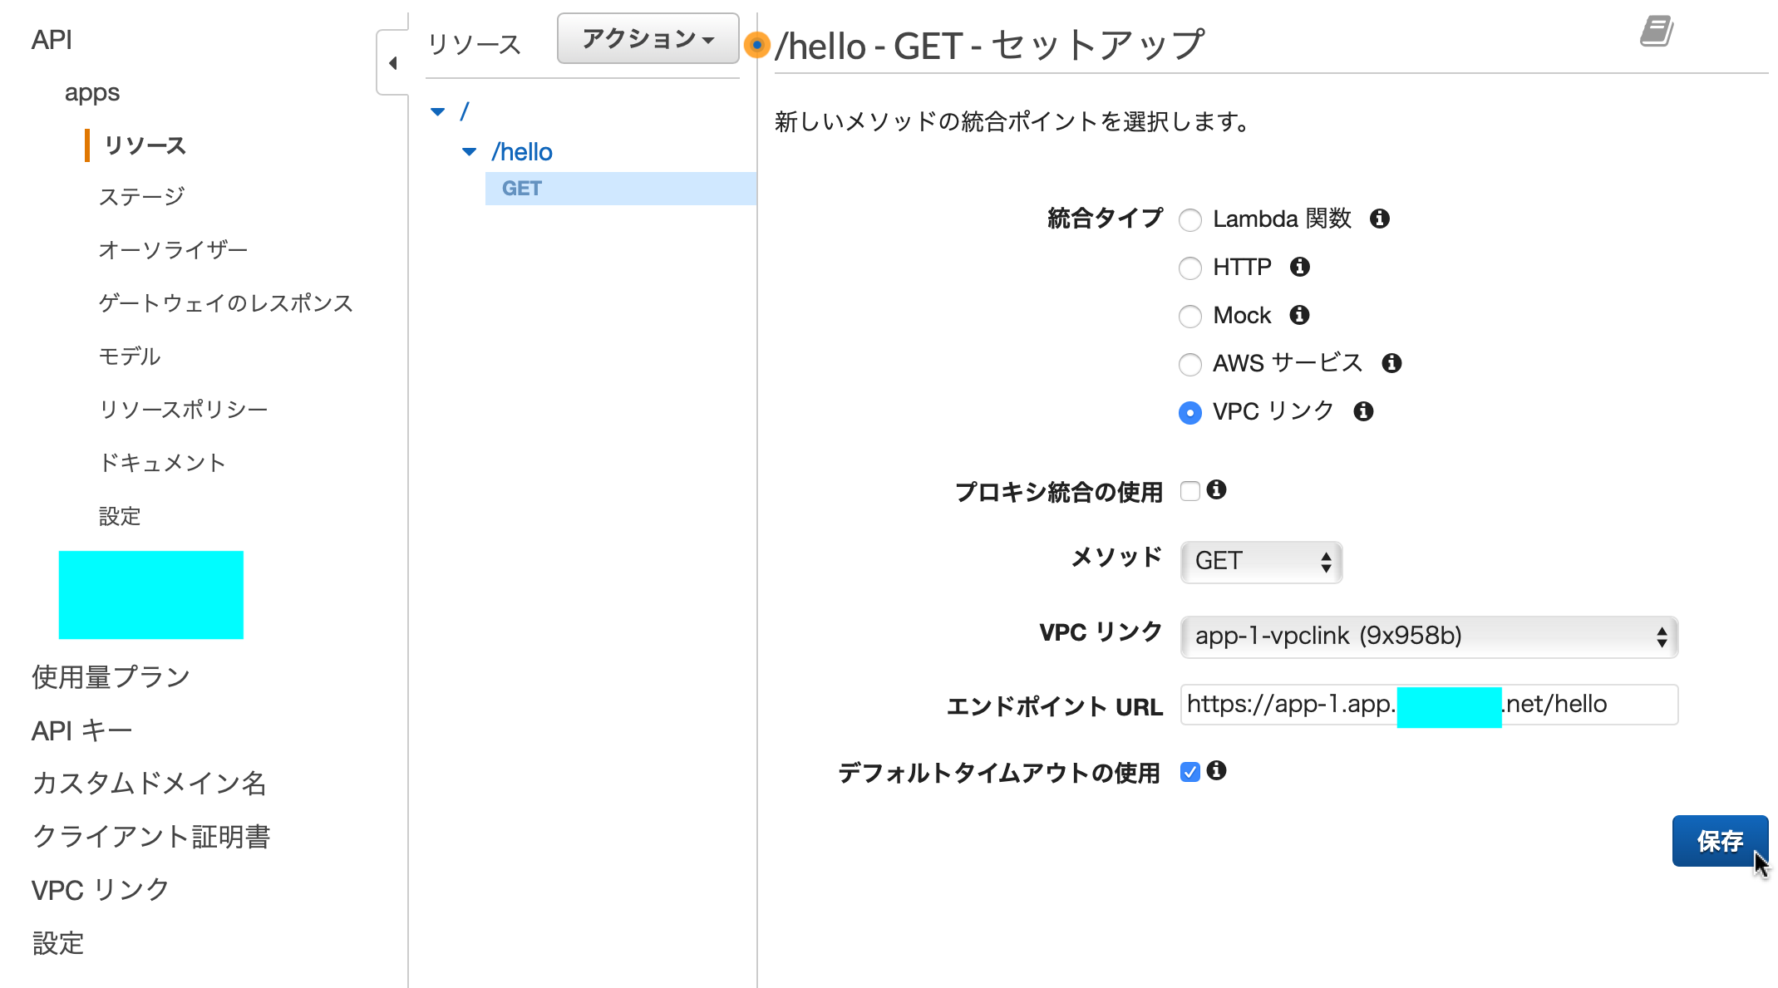Click the info icon next to Lambda 関数
1778x988 pixels.
(x=1381, y=219)
